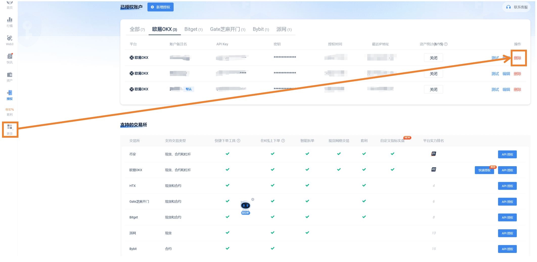Click the 01 rank badge for 币安
This screenshot has width=537, height=262.
(x=434, y=154)
